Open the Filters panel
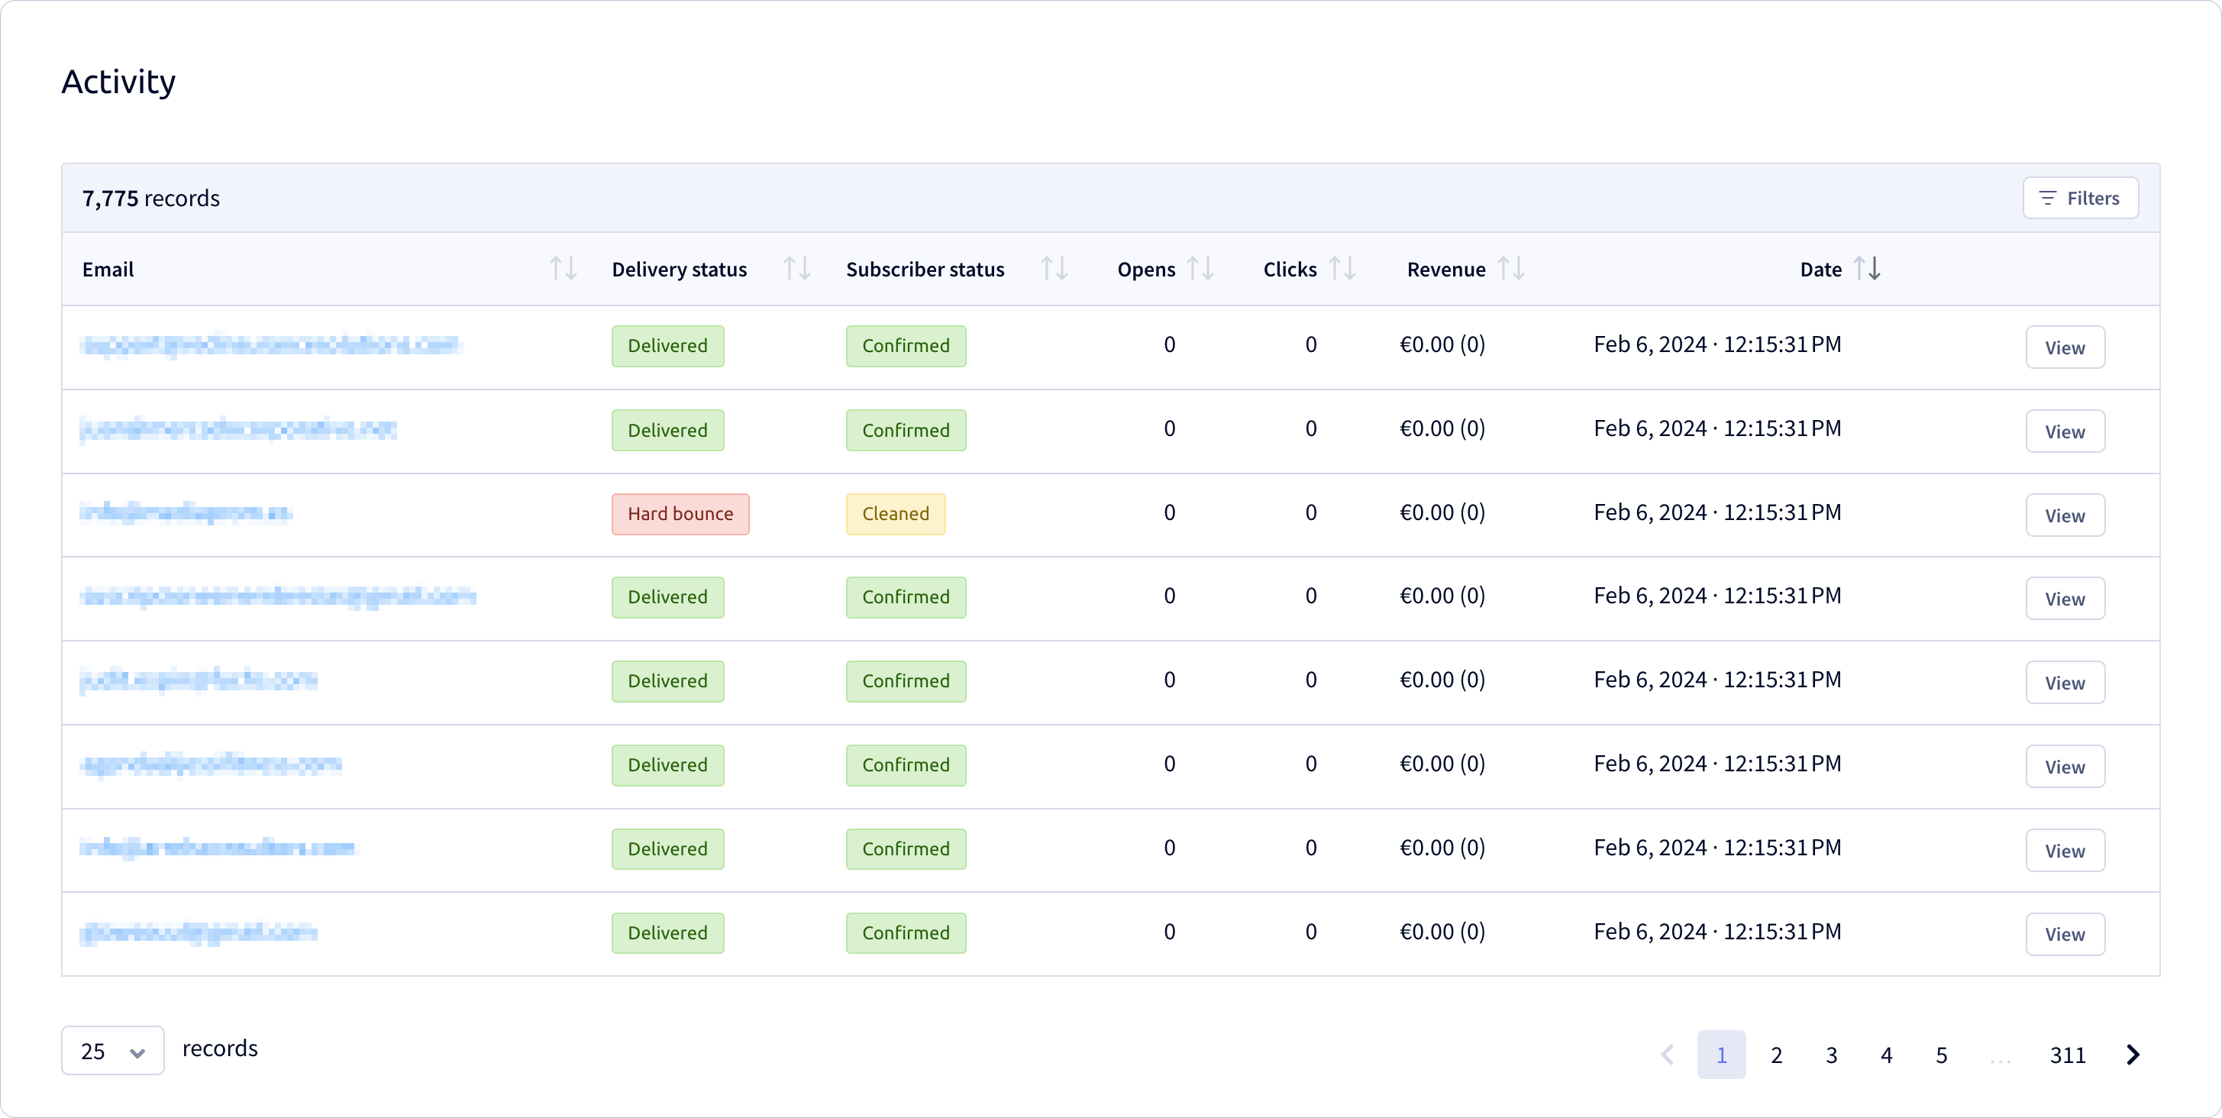The width and height of the screenshot is (2222, 1118). point(2080,199)
